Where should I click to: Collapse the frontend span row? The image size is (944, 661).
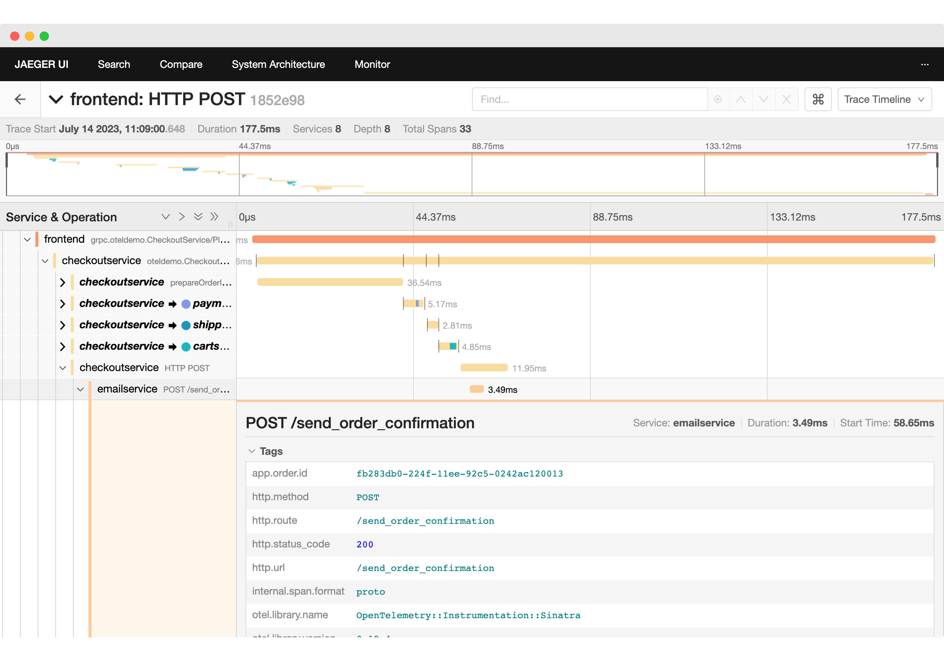click(x=27, y=239)
